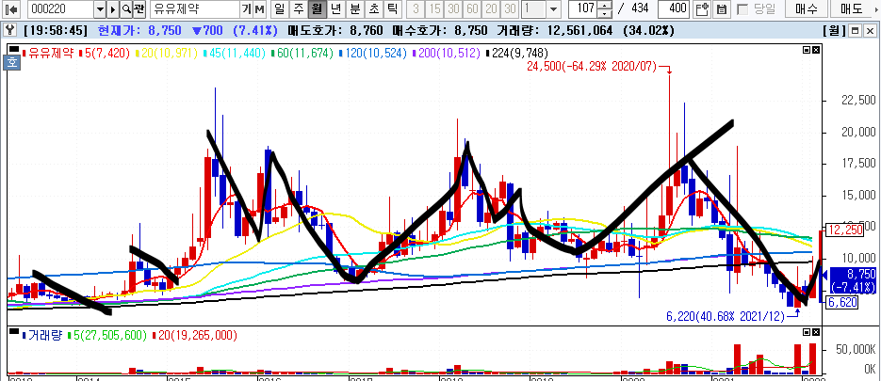
Task: Switch chart to daily with 일
Action: pyautogui.click(x=279, y=9)
